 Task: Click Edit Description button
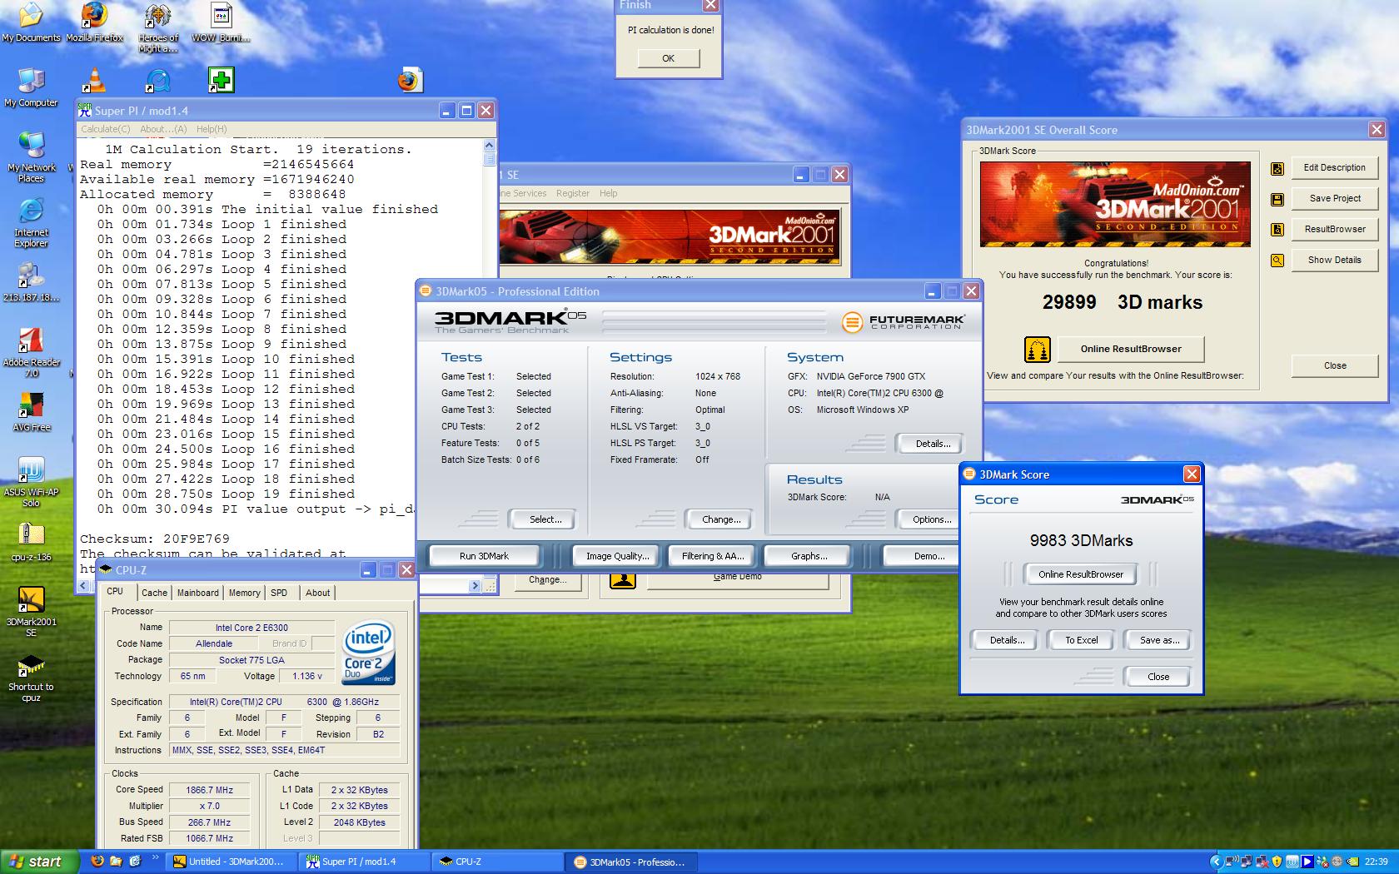(1335, 167)
